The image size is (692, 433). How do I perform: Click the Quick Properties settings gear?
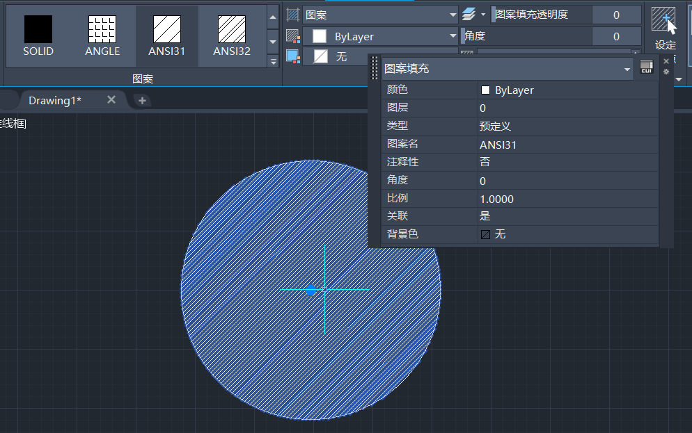[x=666, y=72]
